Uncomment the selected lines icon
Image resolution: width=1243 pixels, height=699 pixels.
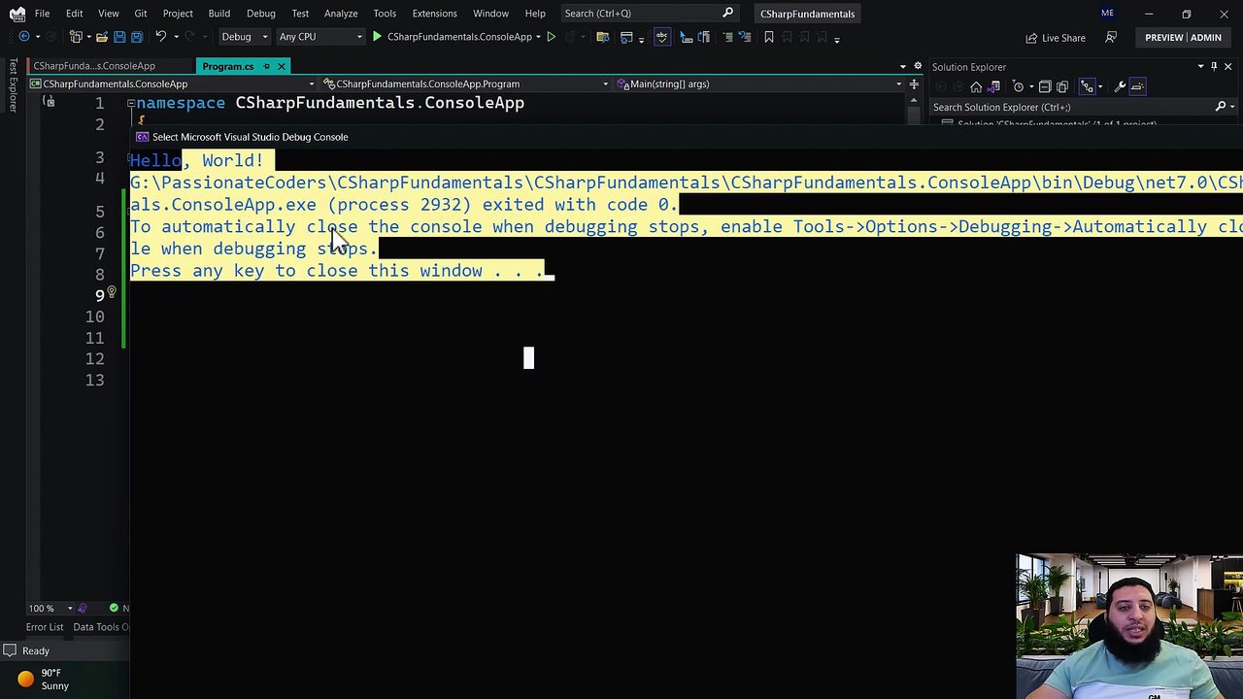coord(744,37)
